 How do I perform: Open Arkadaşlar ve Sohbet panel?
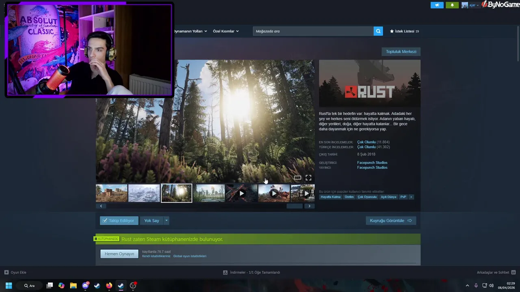(x=496, y=273)
